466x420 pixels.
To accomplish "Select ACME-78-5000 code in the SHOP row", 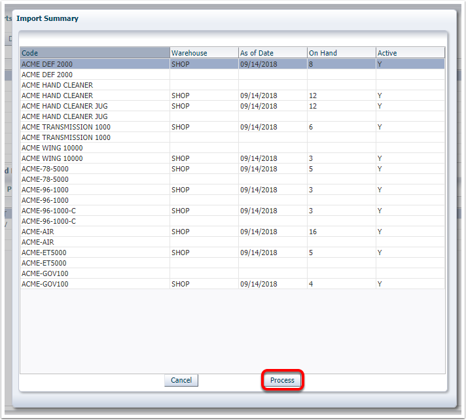I will (x=95, y=169).
